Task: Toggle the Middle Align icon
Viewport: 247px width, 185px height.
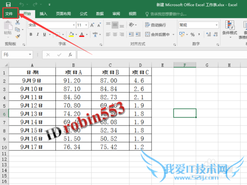Action: point(115,25)
